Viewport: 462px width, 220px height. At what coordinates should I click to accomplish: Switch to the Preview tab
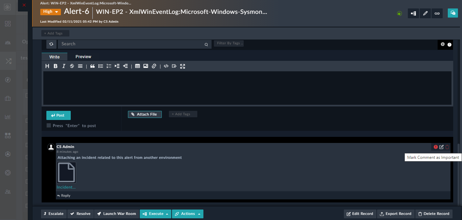coord(83,56)
